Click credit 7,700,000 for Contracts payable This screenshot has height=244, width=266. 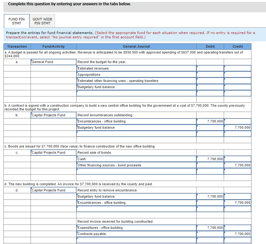coord(238,234)
